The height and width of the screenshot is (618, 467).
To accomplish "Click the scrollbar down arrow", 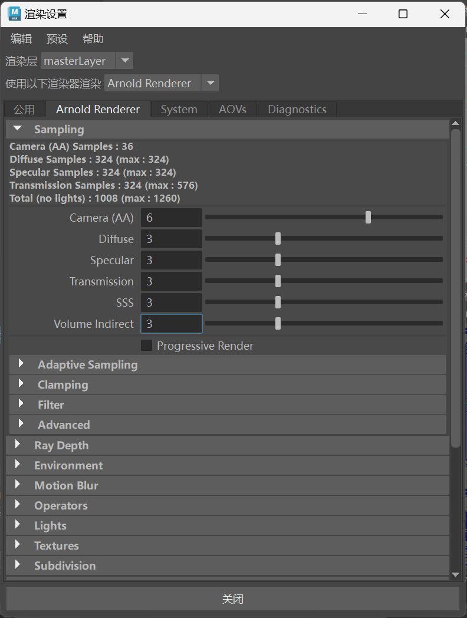I will (x=456, y=574).
